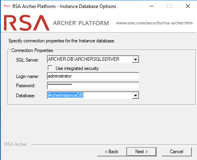Click inside the SQL Server combo box text

[90, 59]
